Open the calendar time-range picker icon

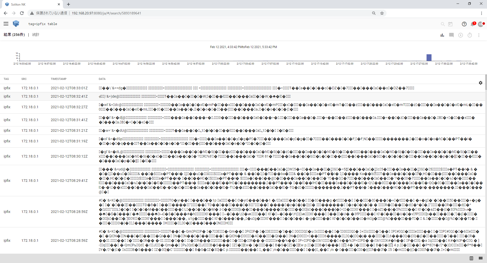pos(450,24)
